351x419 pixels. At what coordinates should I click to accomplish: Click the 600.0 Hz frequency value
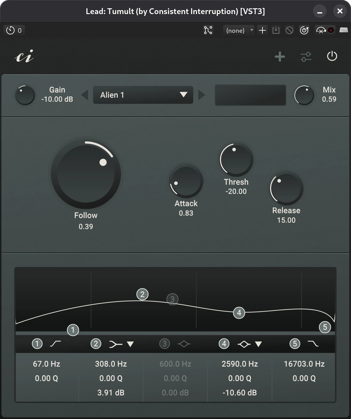(175, 364)
